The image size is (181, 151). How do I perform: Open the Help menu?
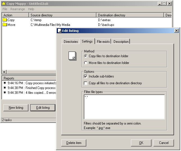pos(31,9)
